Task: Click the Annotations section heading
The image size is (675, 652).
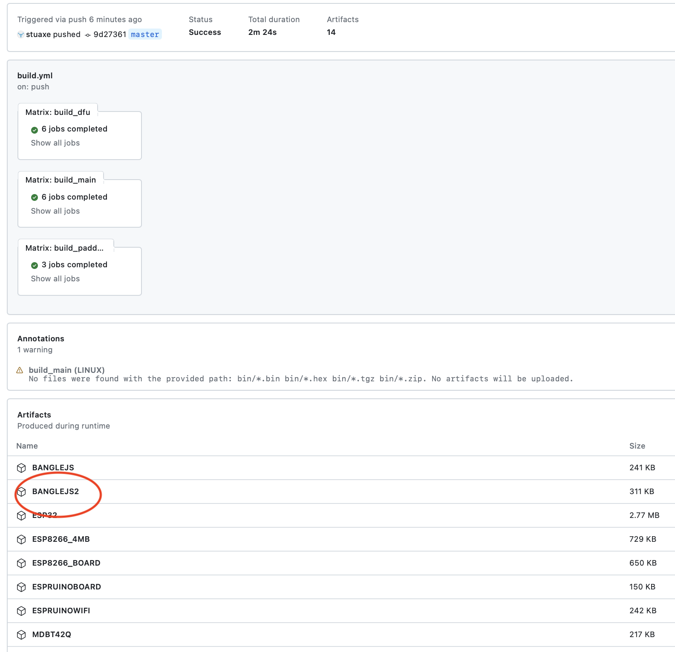Action: point(41,339)
